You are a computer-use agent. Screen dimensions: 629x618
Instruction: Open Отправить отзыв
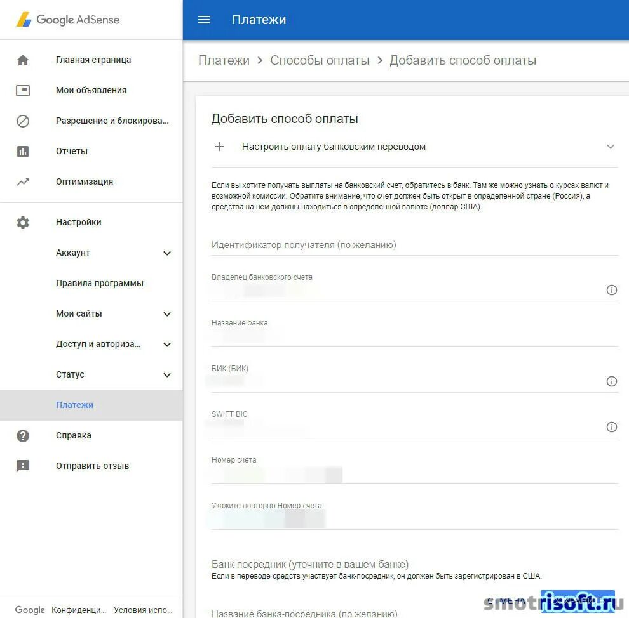pos(92,466)
